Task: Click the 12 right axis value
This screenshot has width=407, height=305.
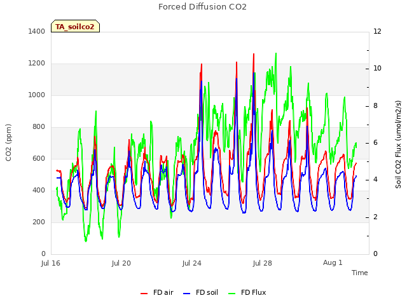Action: [377, 31]
